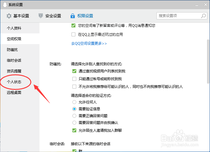Select 资讯提醒 in the sidebar

coord(20,71)
